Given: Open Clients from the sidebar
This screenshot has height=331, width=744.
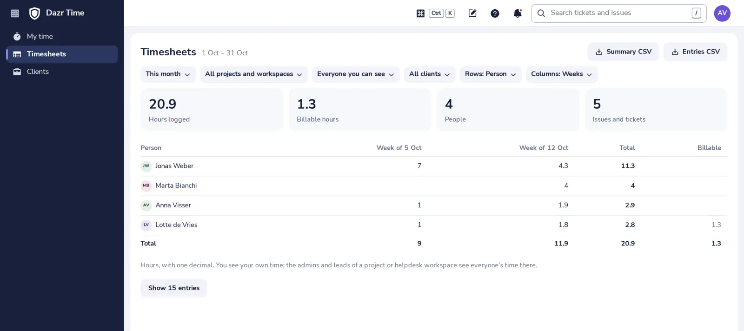Looking at the screenshot, I should point(62,72).
